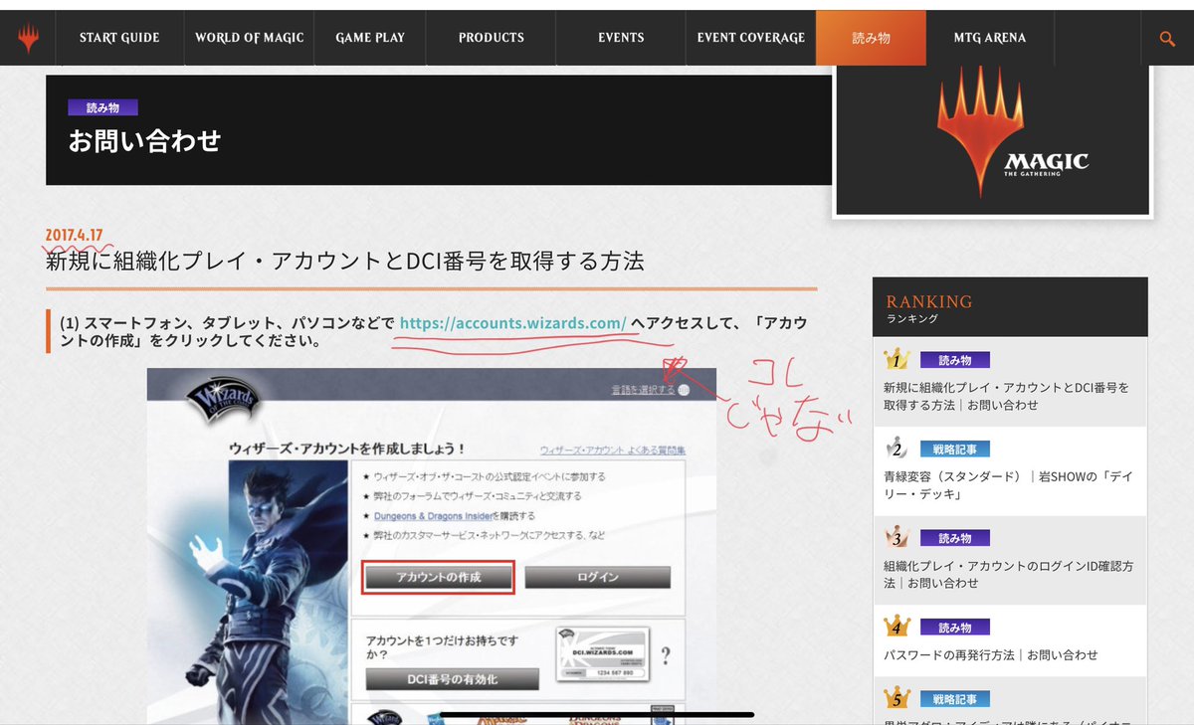Click the アカウントの作成 button in the screenshot image
Screen dimensions: 1194x725
point(438,578)
